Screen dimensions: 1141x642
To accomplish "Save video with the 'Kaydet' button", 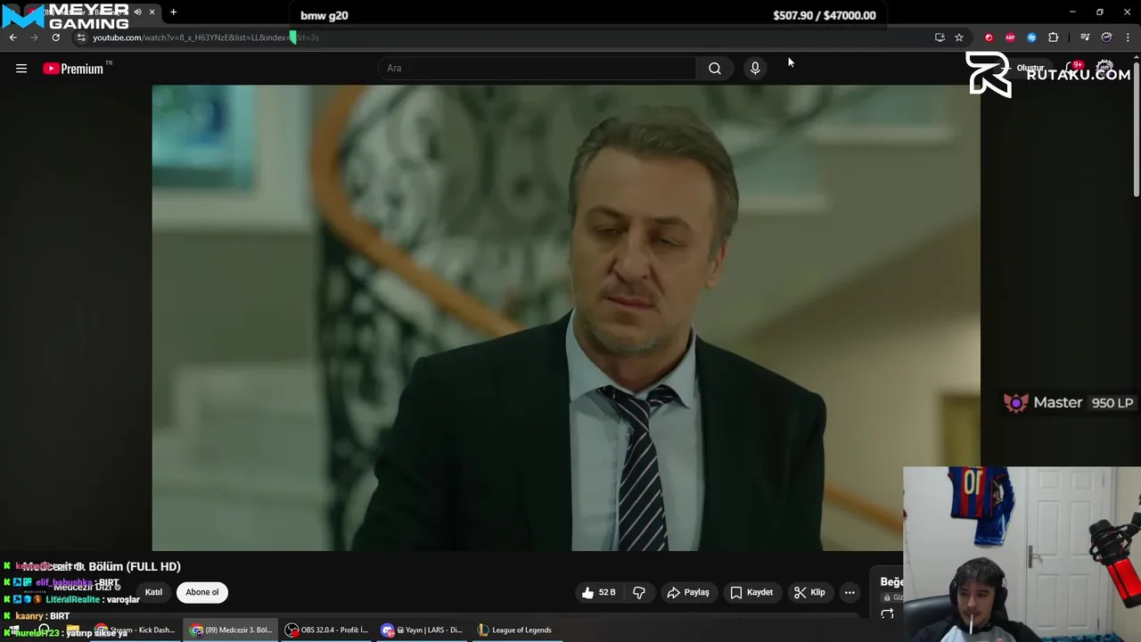I will [x=751, y=592].
